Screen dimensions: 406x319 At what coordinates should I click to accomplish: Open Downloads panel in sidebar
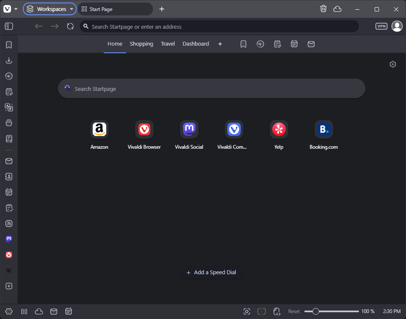pos(9,60)
